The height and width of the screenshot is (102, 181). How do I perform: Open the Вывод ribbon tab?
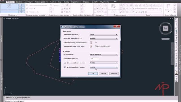pyautogui.click(x=66, y=2)
